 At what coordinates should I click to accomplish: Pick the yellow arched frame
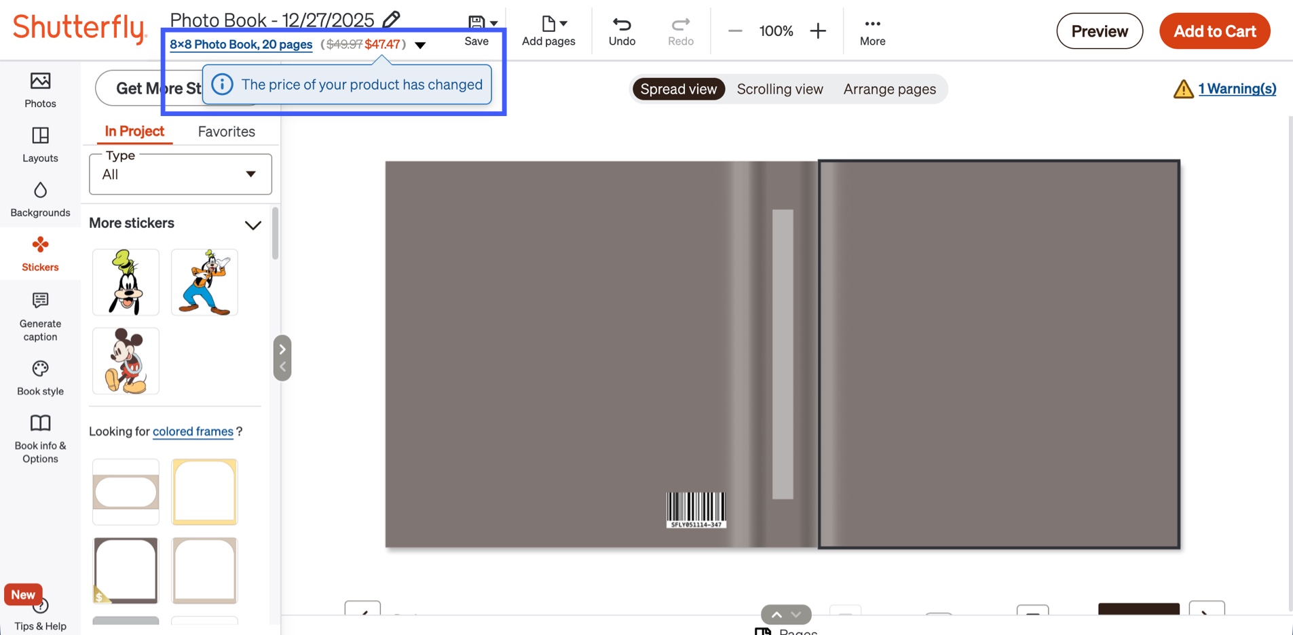click(x=204, y=492)
